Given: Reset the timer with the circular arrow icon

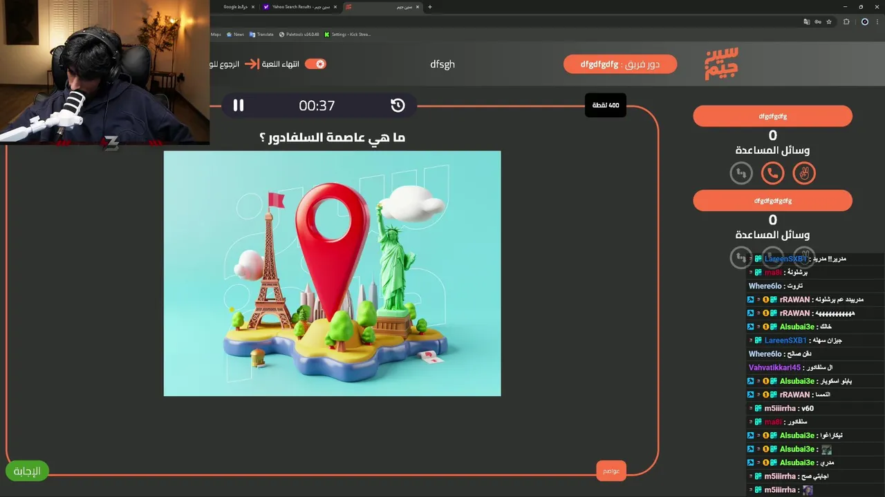Looking at the screenshot, I should (x=398, y=105).
